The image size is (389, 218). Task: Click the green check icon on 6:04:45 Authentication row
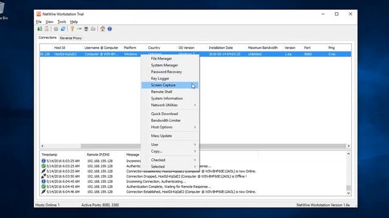pos(43,187)
